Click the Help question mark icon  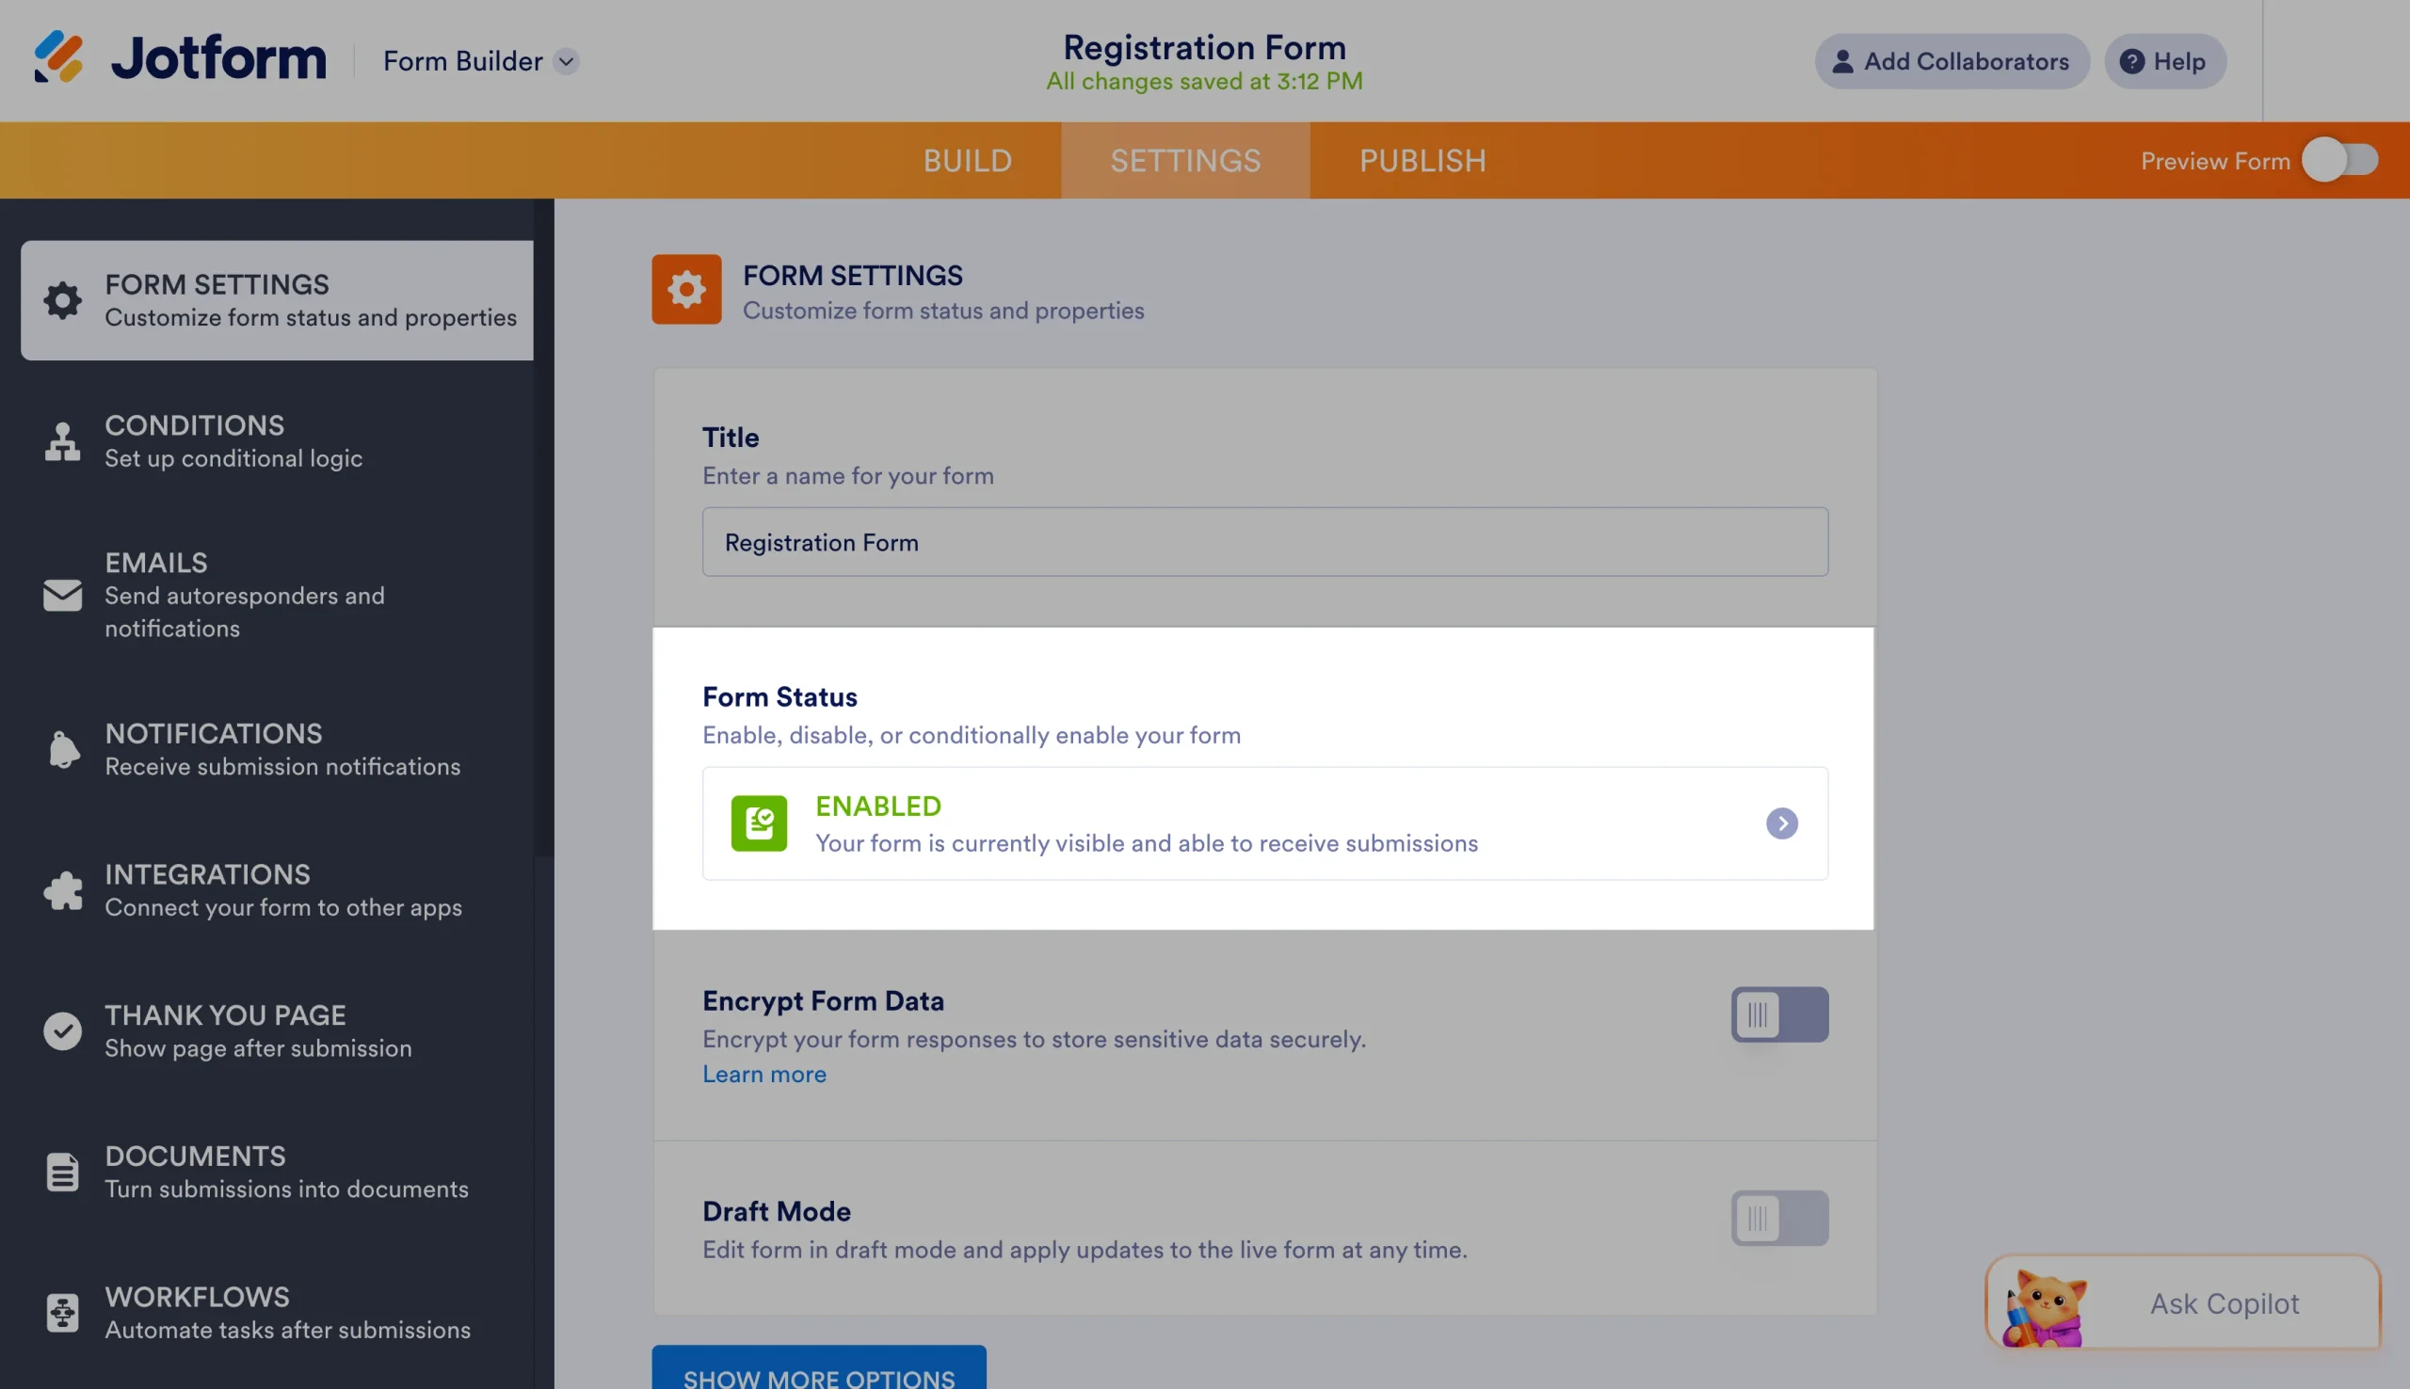pos(2131,61)
